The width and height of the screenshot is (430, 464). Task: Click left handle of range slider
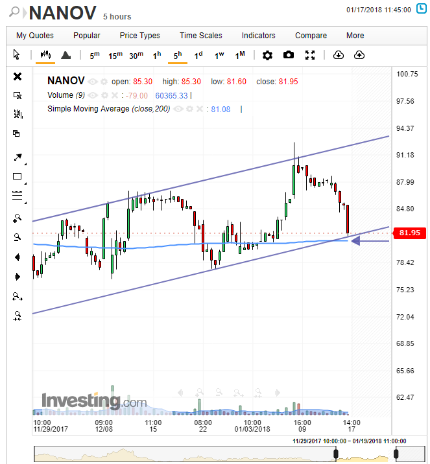tap(336, 454)
